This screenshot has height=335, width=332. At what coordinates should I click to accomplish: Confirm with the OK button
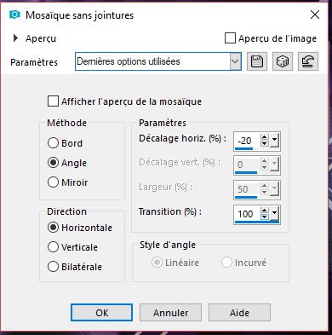click(x=101, y=313)
